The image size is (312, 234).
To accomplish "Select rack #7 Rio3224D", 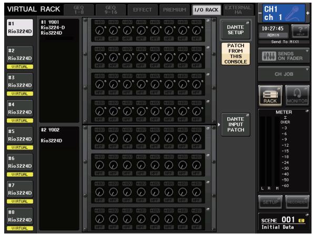I will point(19,189).
